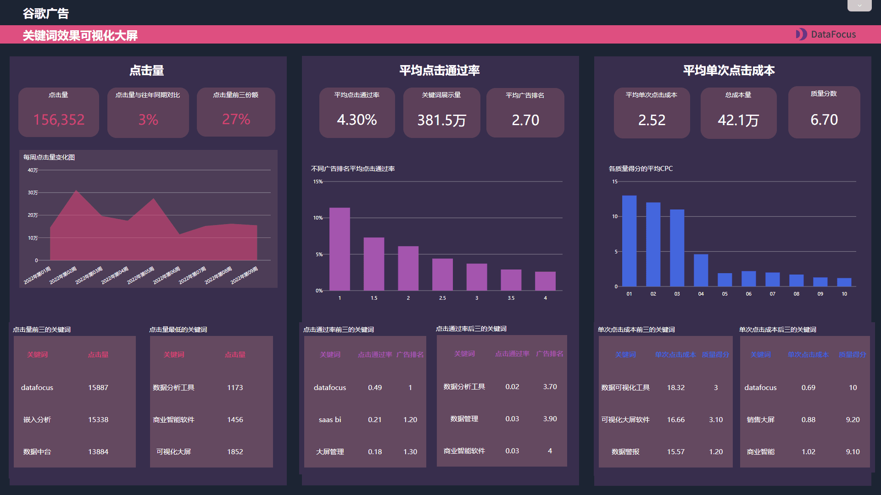
Task: Click the 质量得分 header in bottom-three CPC table
Action: 853,355
